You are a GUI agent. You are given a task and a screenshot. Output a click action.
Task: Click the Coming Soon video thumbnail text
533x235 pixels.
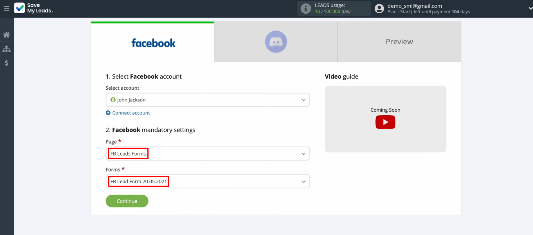pyautogui.click(x=385, y=110)
